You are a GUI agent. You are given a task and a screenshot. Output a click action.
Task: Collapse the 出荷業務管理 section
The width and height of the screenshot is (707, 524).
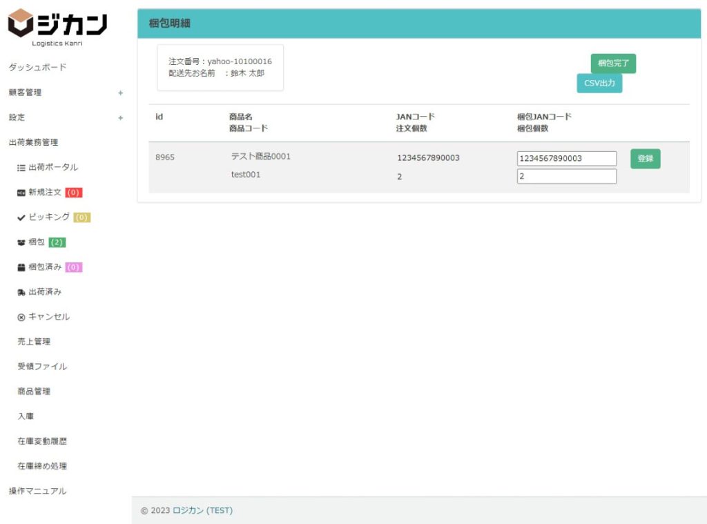tap(33, 142)
